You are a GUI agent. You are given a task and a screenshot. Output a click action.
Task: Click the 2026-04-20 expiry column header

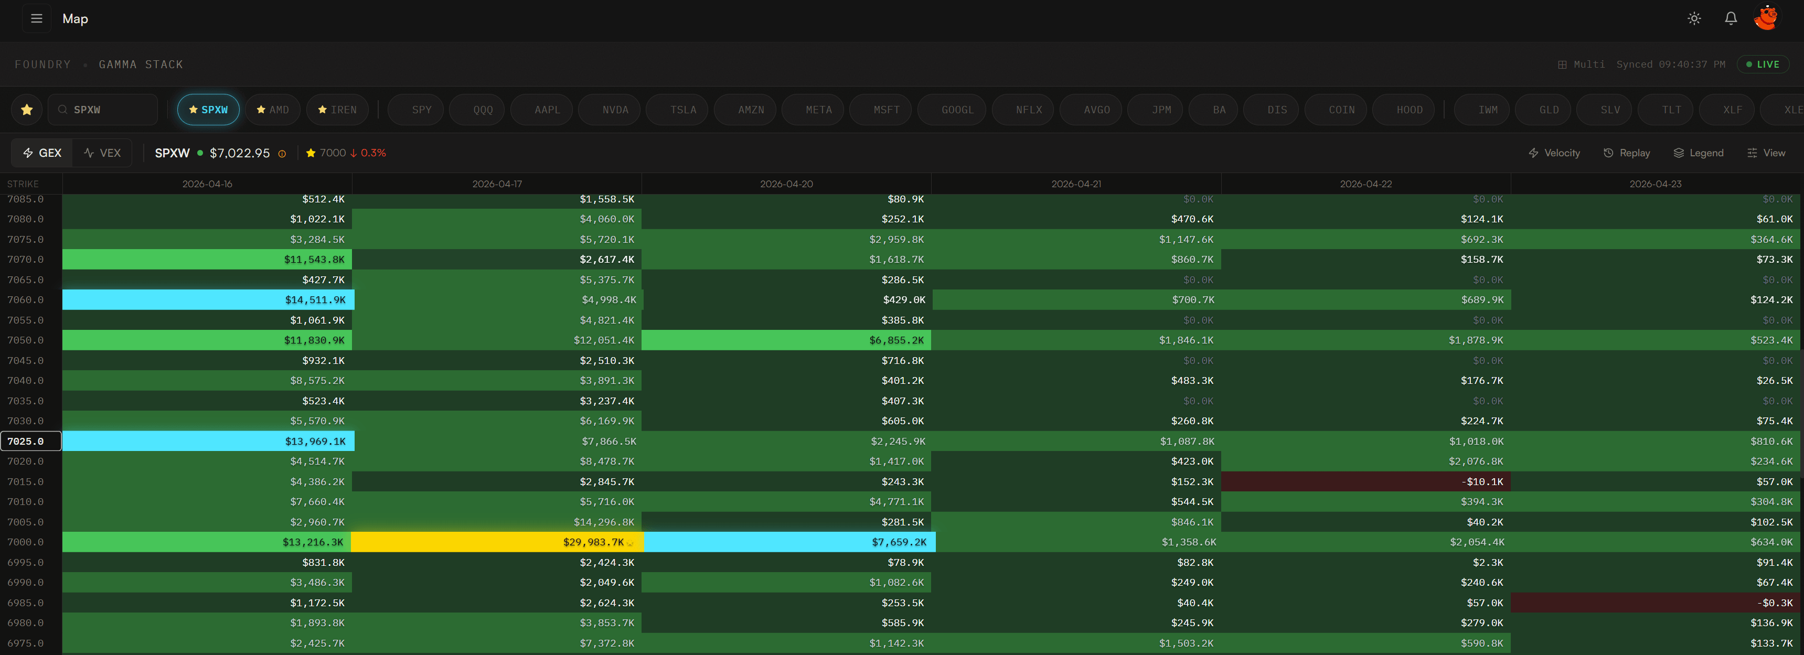pyautogui.click(x=786, y=184)
